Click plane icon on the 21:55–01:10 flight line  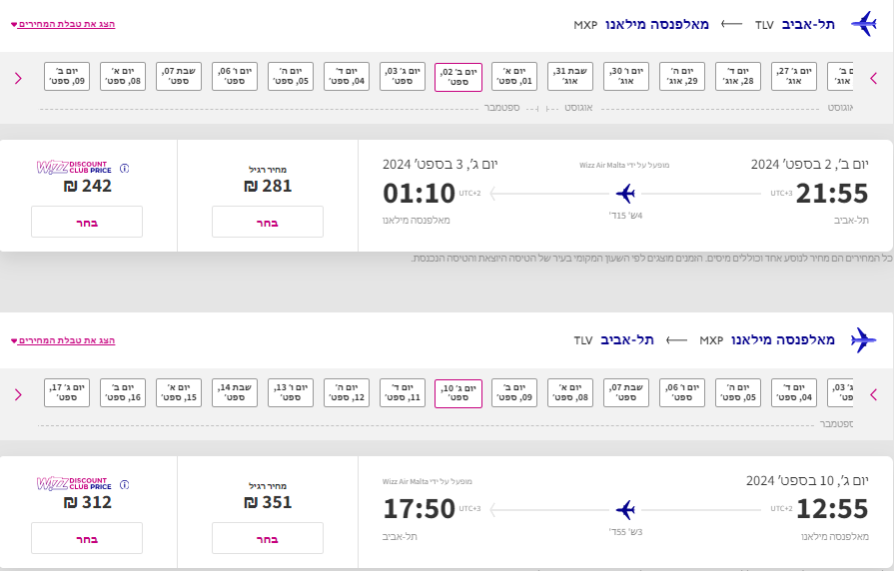coord(626,194)
